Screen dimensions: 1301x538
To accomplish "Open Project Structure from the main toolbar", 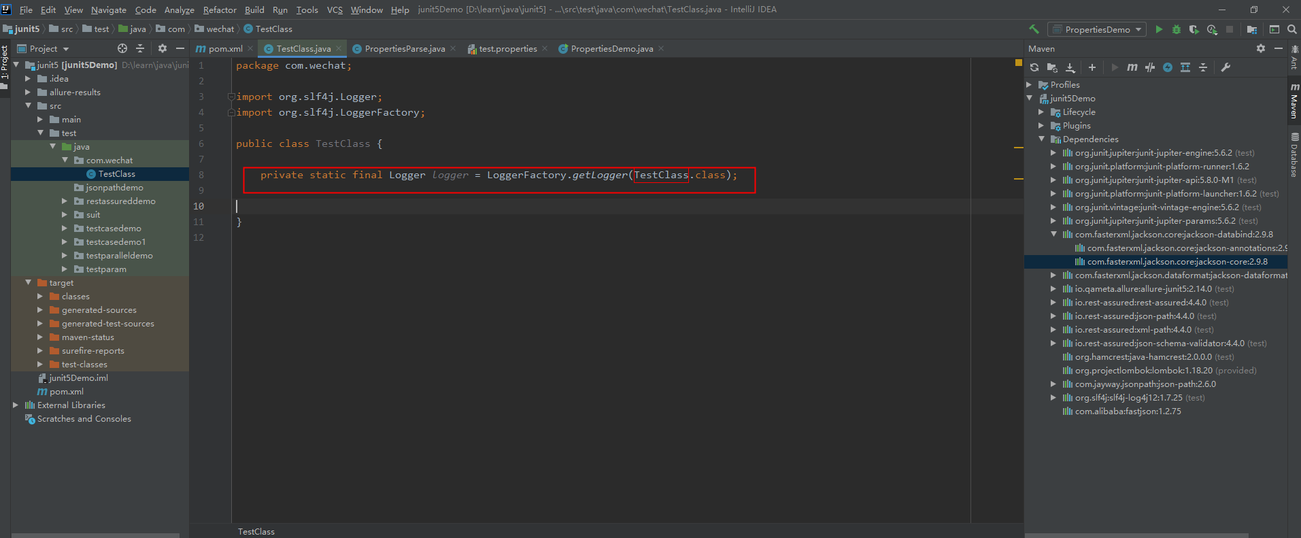I will [x=1252, y=29].
